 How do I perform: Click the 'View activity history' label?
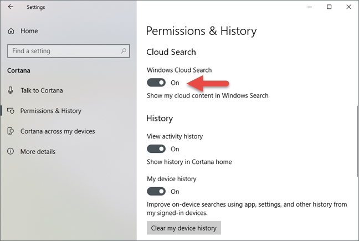click(x=175, y=136)
